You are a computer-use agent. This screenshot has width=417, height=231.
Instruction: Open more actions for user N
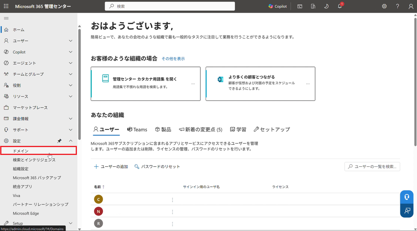pos(172,212)
